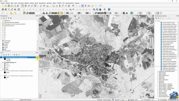Click the Filter Legend funnel icon in Layers
This screenshot has width=179, height=101.
[8, 55]
